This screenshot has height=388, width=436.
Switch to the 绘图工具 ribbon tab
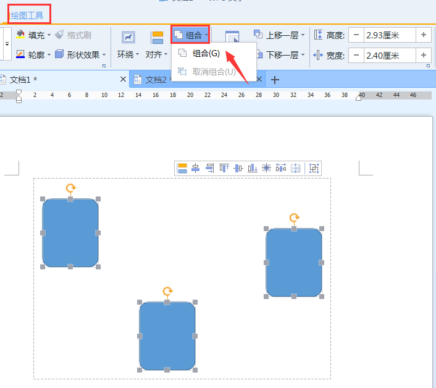[x=27, y=15]
